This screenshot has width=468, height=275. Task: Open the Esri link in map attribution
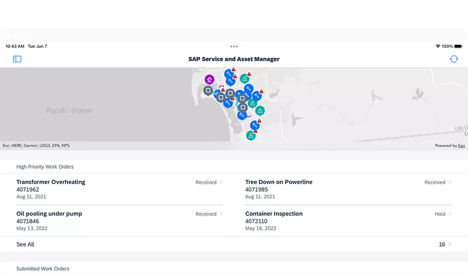pos(461,145)
